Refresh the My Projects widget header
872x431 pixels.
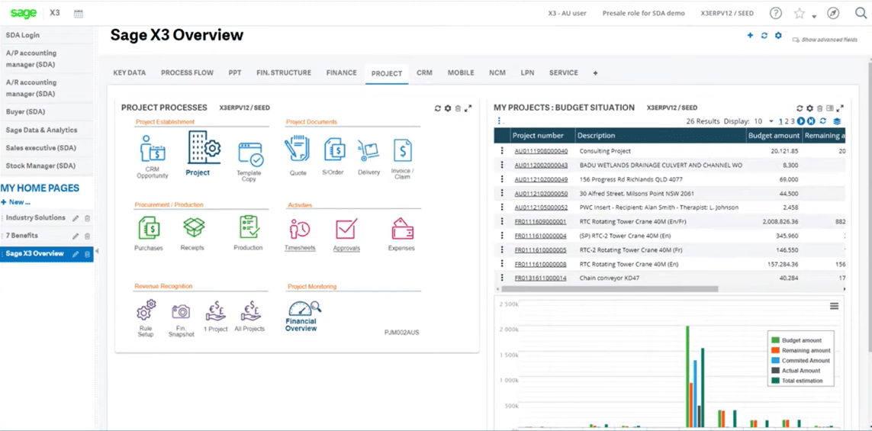pyautogui.click(x=800, y=108)
